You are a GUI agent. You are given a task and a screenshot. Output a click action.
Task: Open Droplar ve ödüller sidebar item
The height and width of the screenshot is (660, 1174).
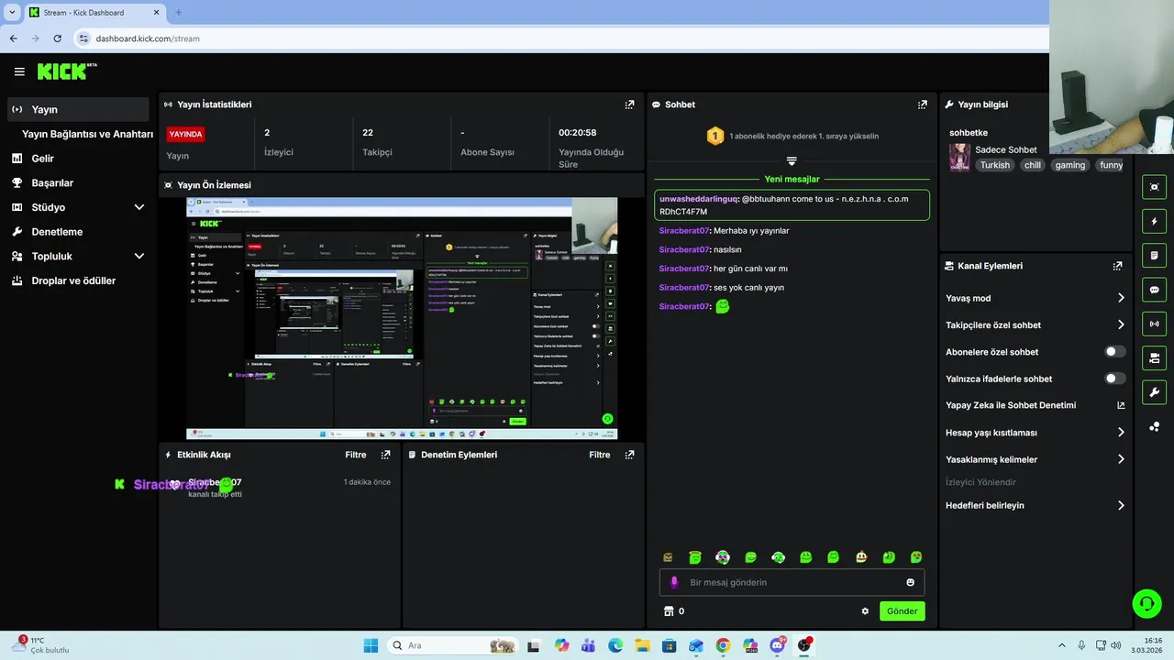(x=78, y=280)
